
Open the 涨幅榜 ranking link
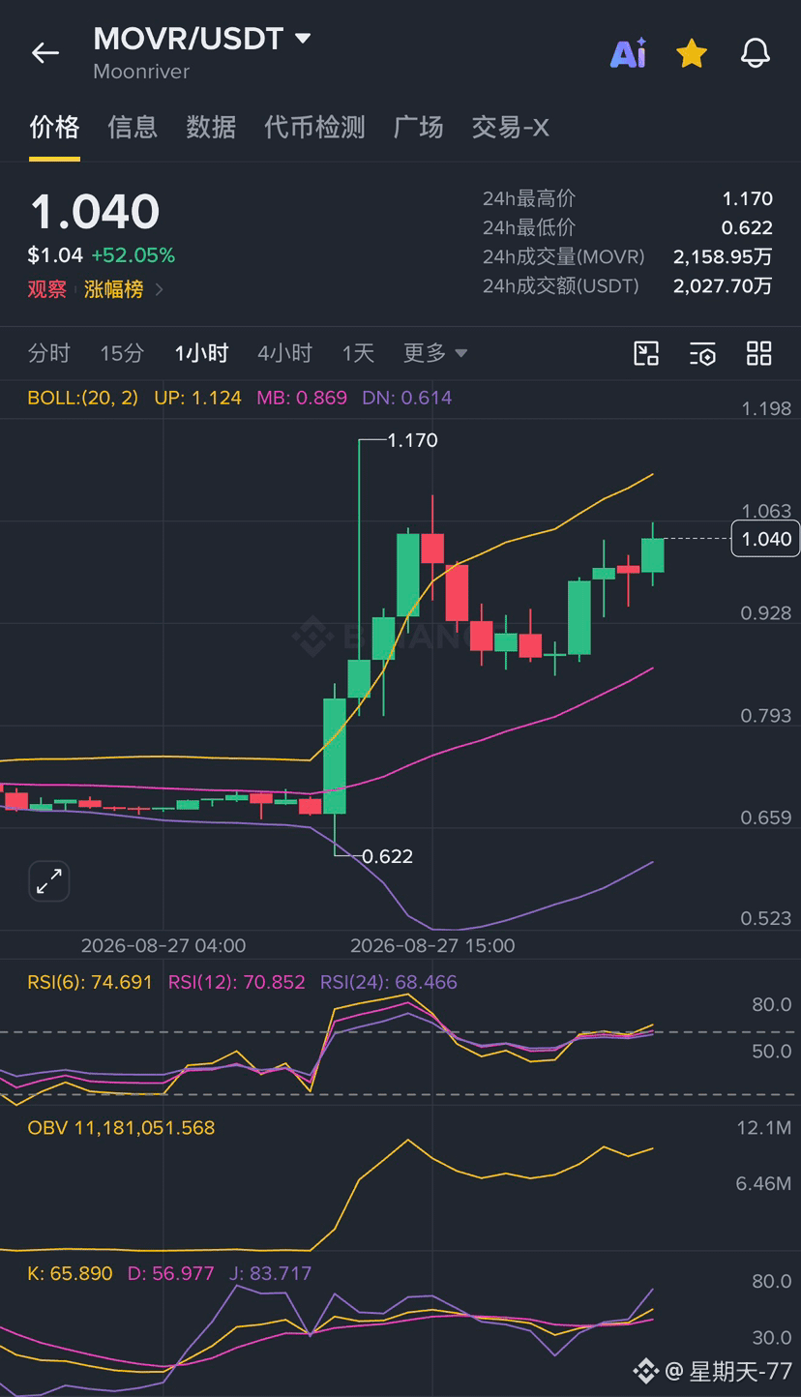[x=113, y=288]
